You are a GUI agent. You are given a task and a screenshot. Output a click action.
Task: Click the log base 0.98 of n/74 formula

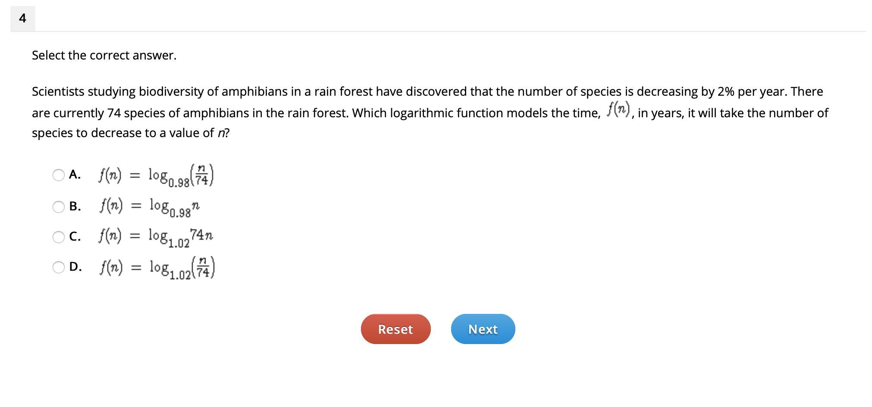click(x=156, y=175)
